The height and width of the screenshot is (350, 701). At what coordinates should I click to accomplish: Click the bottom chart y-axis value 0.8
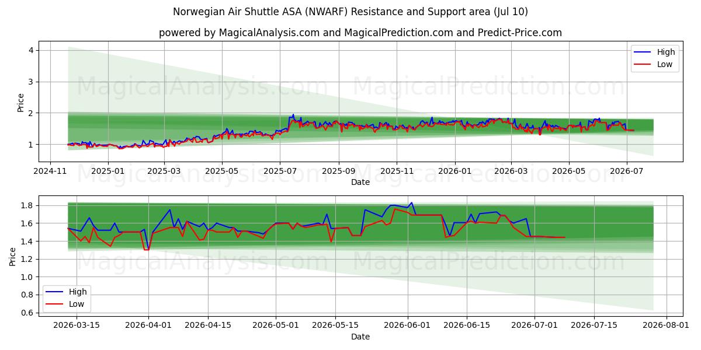(27, 295)
